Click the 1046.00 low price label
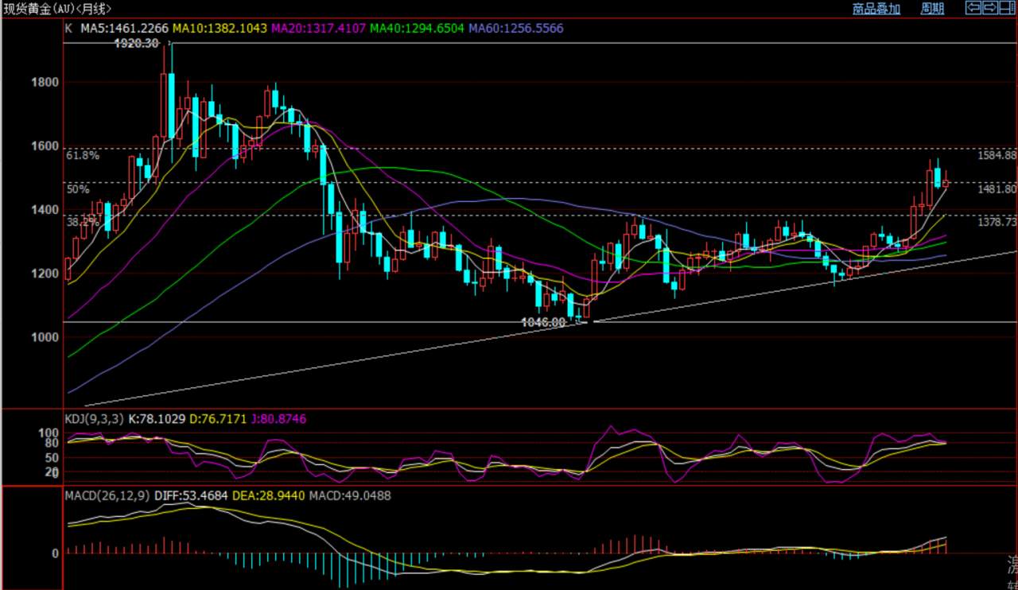 [x=543, y=322]
